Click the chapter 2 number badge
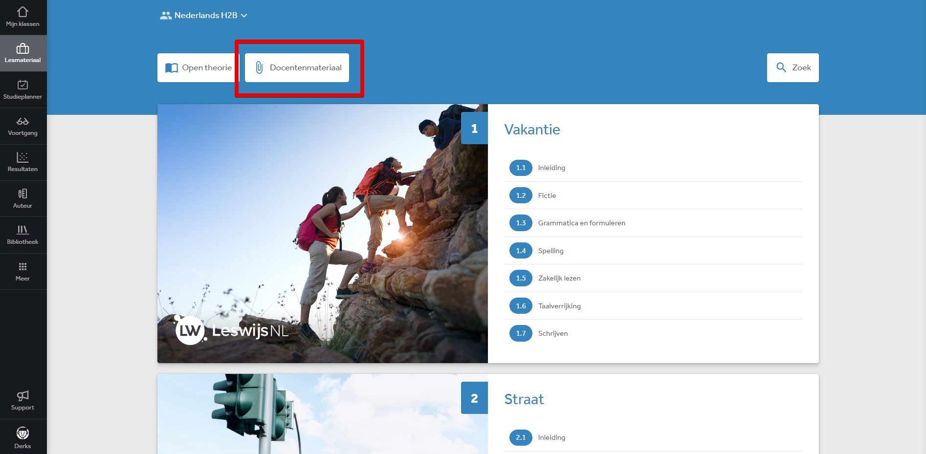Screen dimensions: 926x454 [x=474, y=398]
